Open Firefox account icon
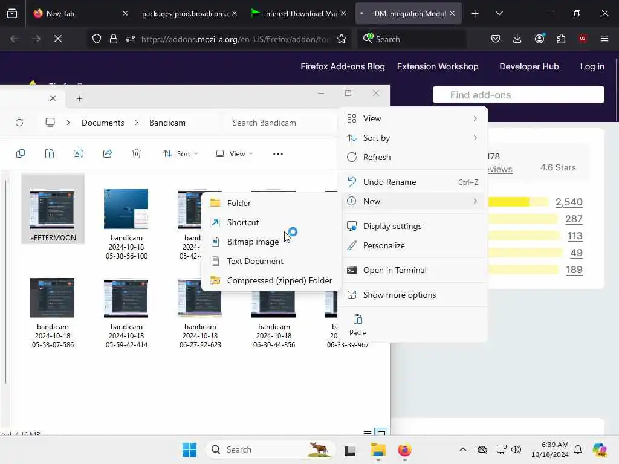This screenshot has width=619, height=464. pyautogui.click(x=539, y=39)
